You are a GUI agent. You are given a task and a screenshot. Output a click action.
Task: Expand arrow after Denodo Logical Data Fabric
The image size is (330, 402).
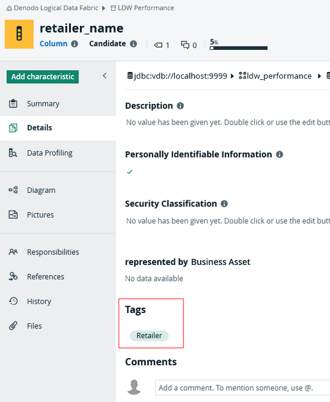click(x=103, y=8)
